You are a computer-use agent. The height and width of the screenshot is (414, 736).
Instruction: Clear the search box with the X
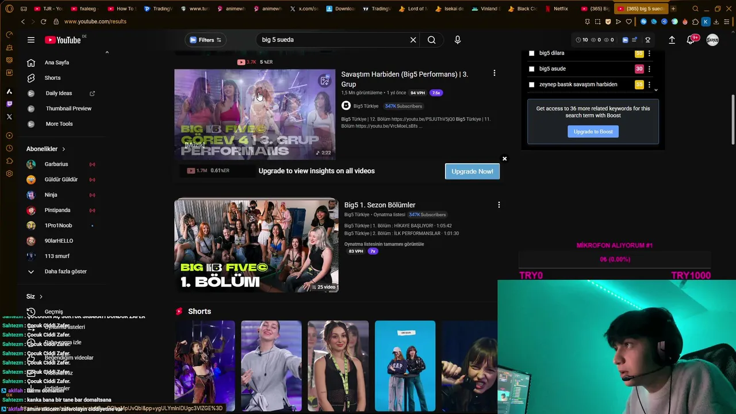pyautogui.click(x=413, y=40)
